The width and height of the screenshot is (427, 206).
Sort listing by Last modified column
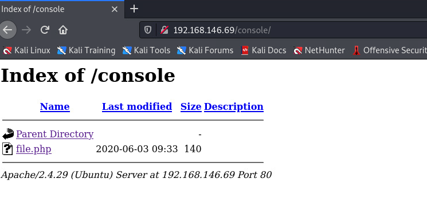coord(137,106)
